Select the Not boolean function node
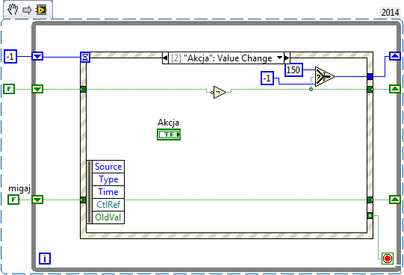The image size is (404, 275). 220,92
